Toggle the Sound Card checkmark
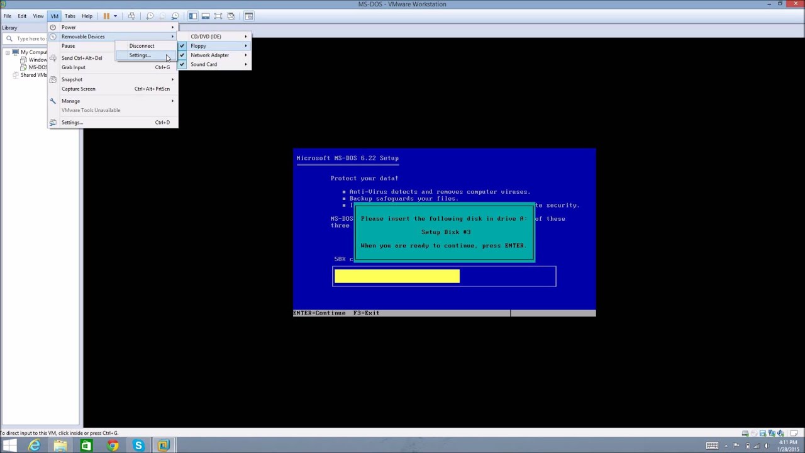This screenshot has width=805, height=453. coord(182,64)
